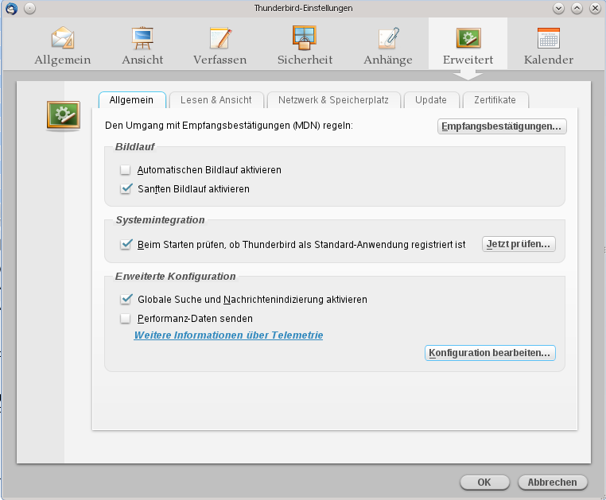
Task: Click the text 'Den Umgang mit Empfangsbestätigungen (MDN) regeln:'
Action: 229,126
